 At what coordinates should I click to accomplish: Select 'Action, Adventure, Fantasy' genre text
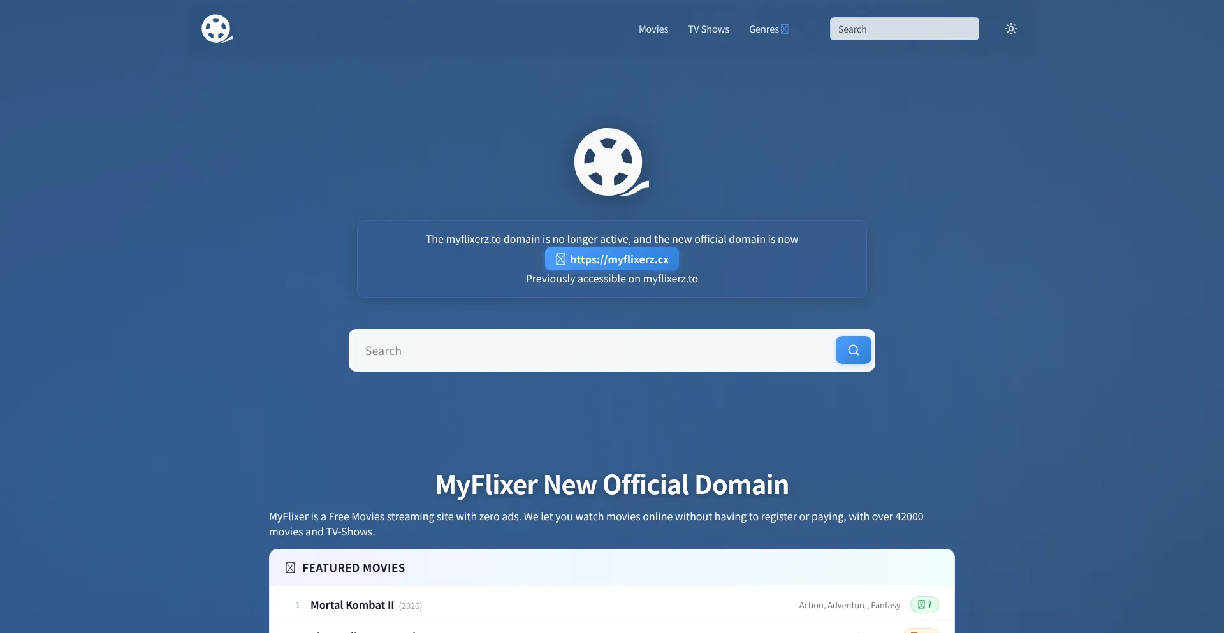pos(849,605)
